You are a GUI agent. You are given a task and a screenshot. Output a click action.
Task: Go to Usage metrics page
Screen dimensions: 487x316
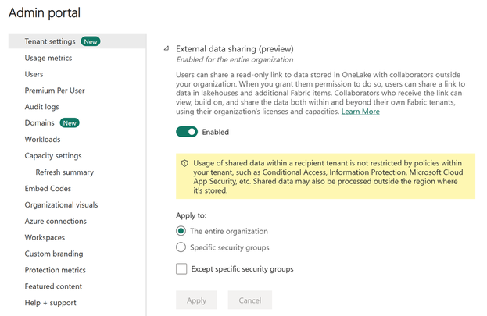(x=48, y=58)
